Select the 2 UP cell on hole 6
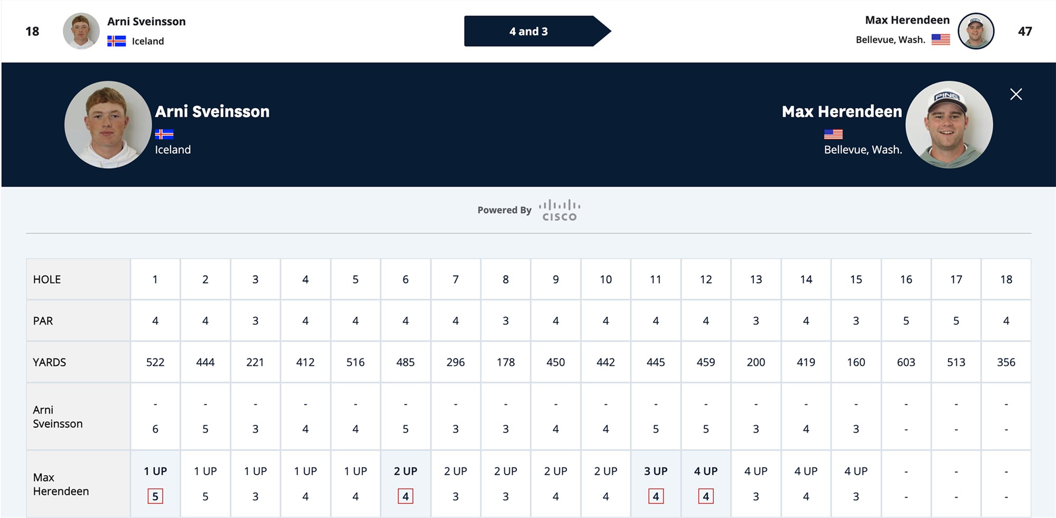The image size is (1056, 518). [406, 471]
